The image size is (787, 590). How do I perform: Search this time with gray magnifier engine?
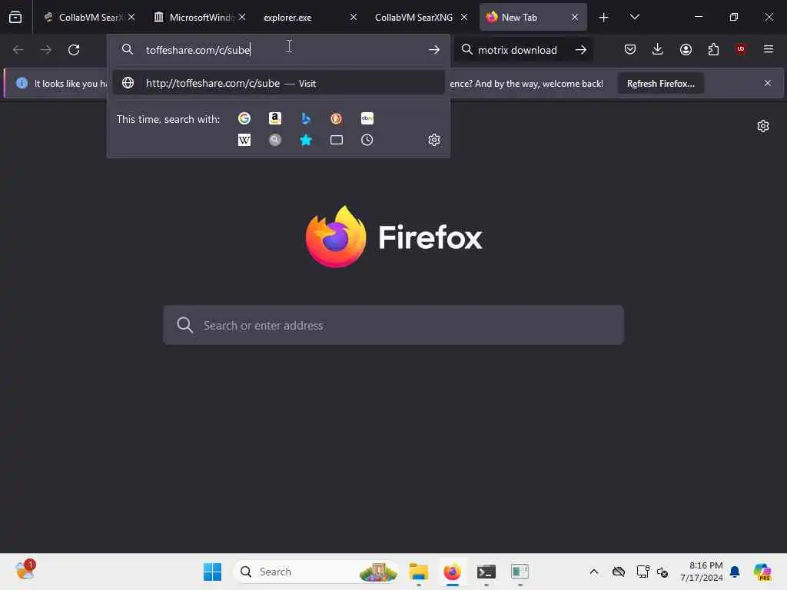tap(275, 140)
